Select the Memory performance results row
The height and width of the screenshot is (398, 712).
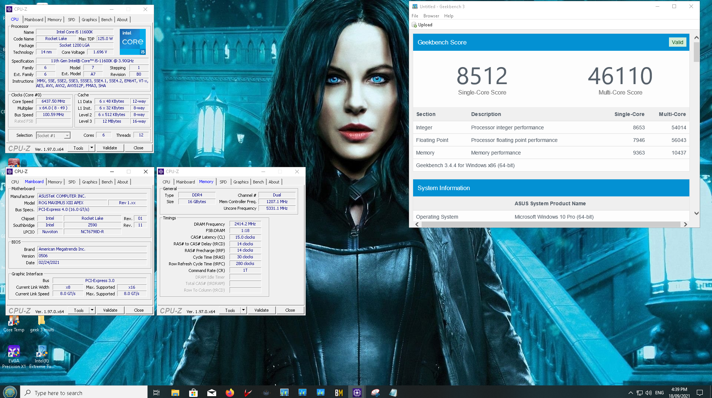pos(551,153)
